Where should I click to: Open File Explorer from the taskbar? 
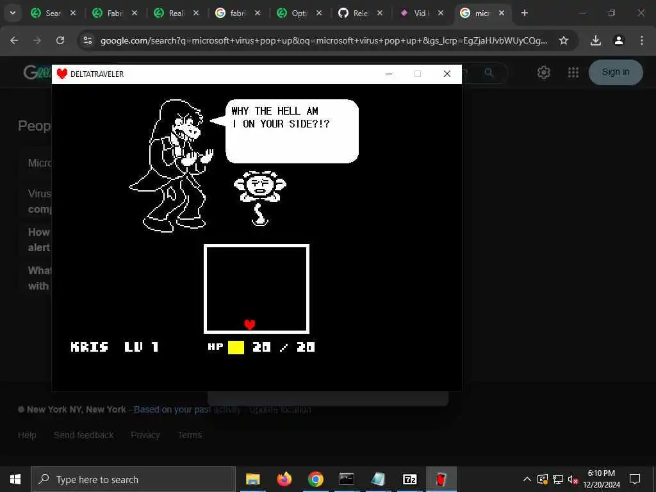coord(252,479)
